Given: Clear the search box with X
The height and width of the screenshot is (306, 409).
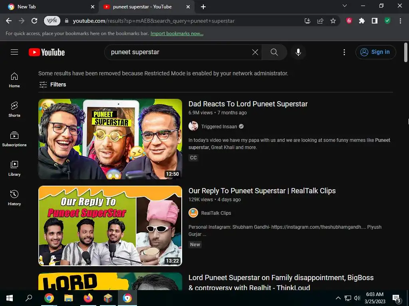Looking at the screenshot, I should [x=255, y=52].
